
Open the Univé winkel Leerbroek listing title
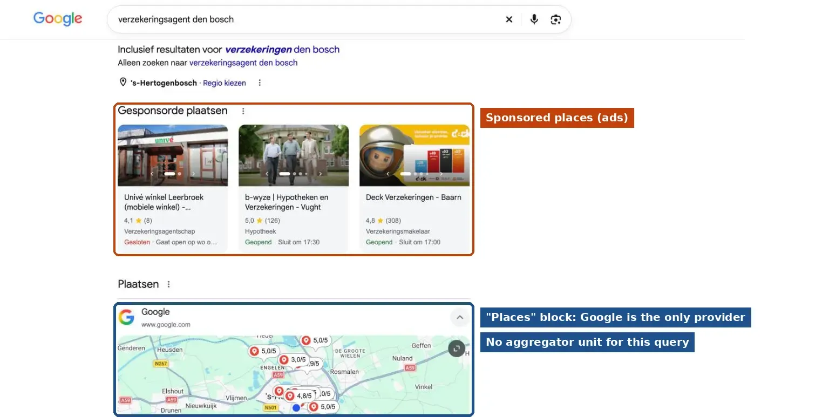pyautogui.click(x=164, y=202)
